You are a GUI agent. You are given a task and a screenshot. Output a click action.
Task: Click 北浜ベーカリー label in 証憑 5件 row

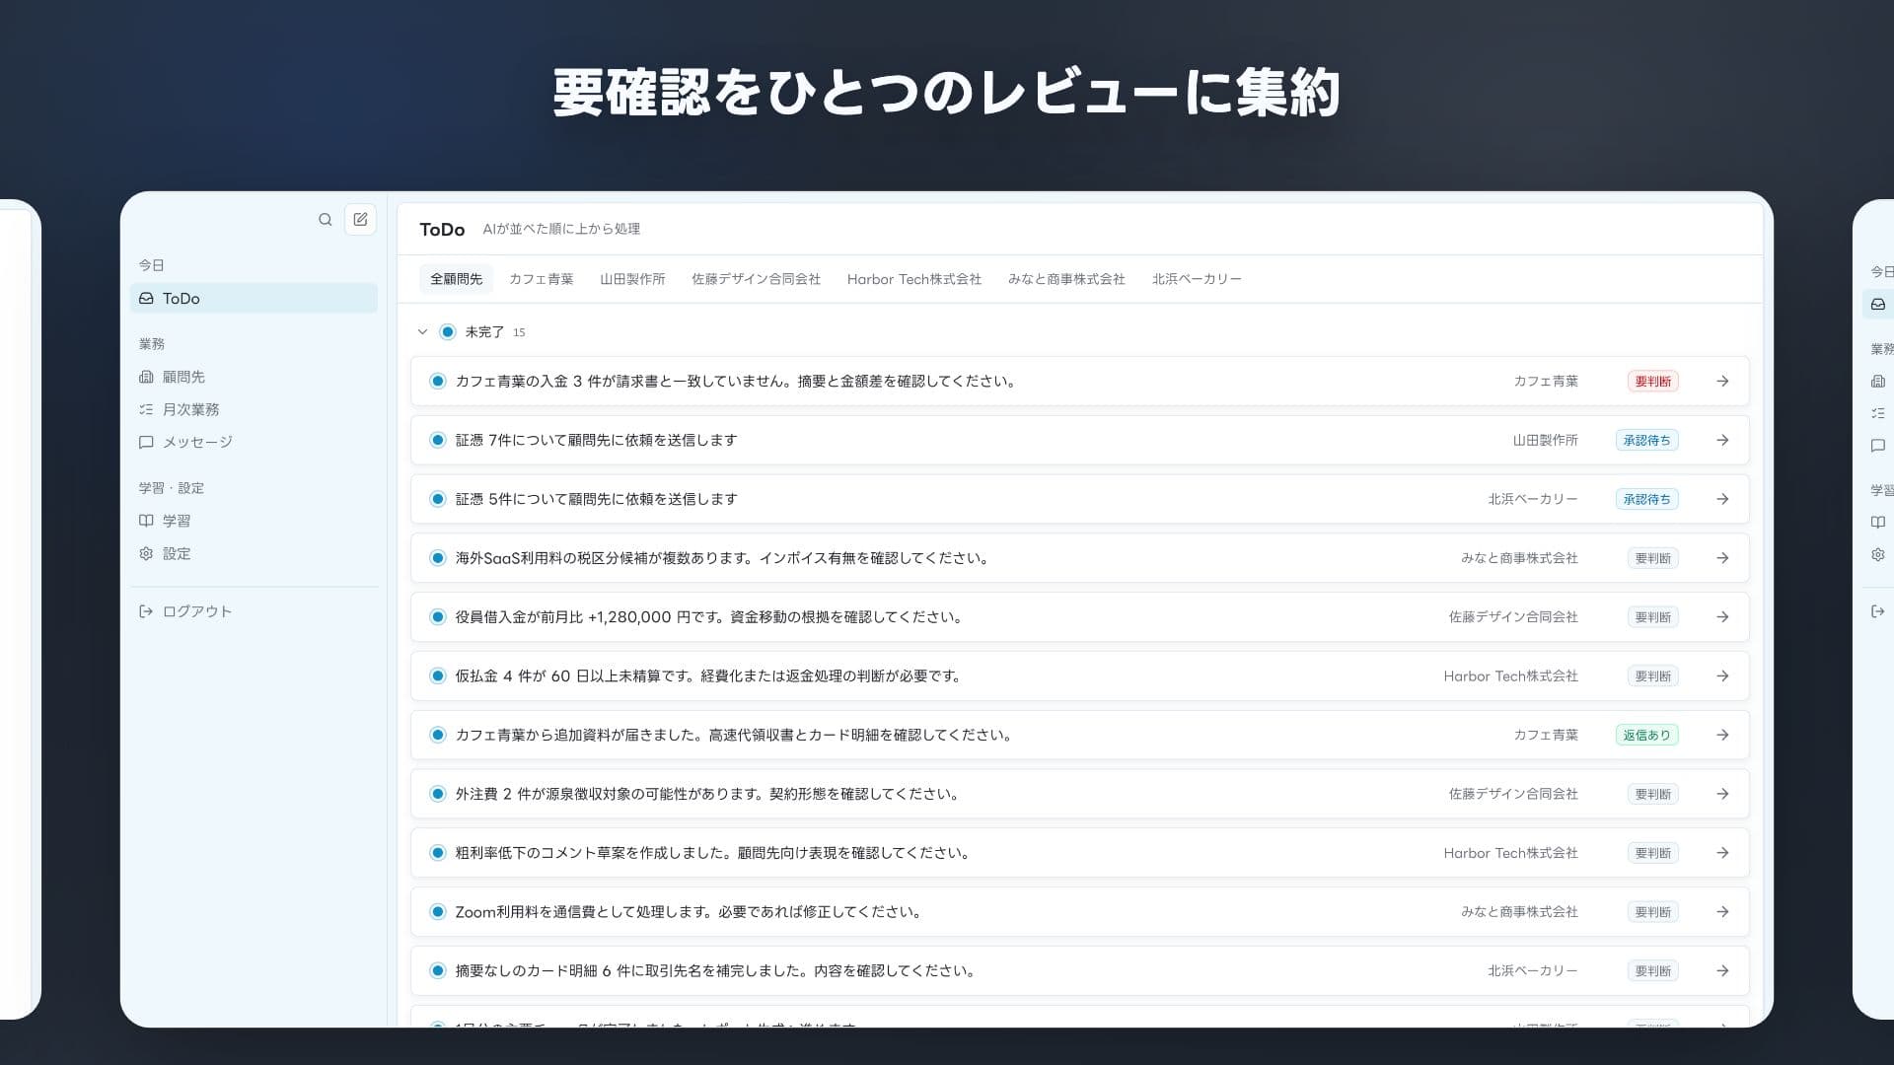click(x=1532, y=499)
